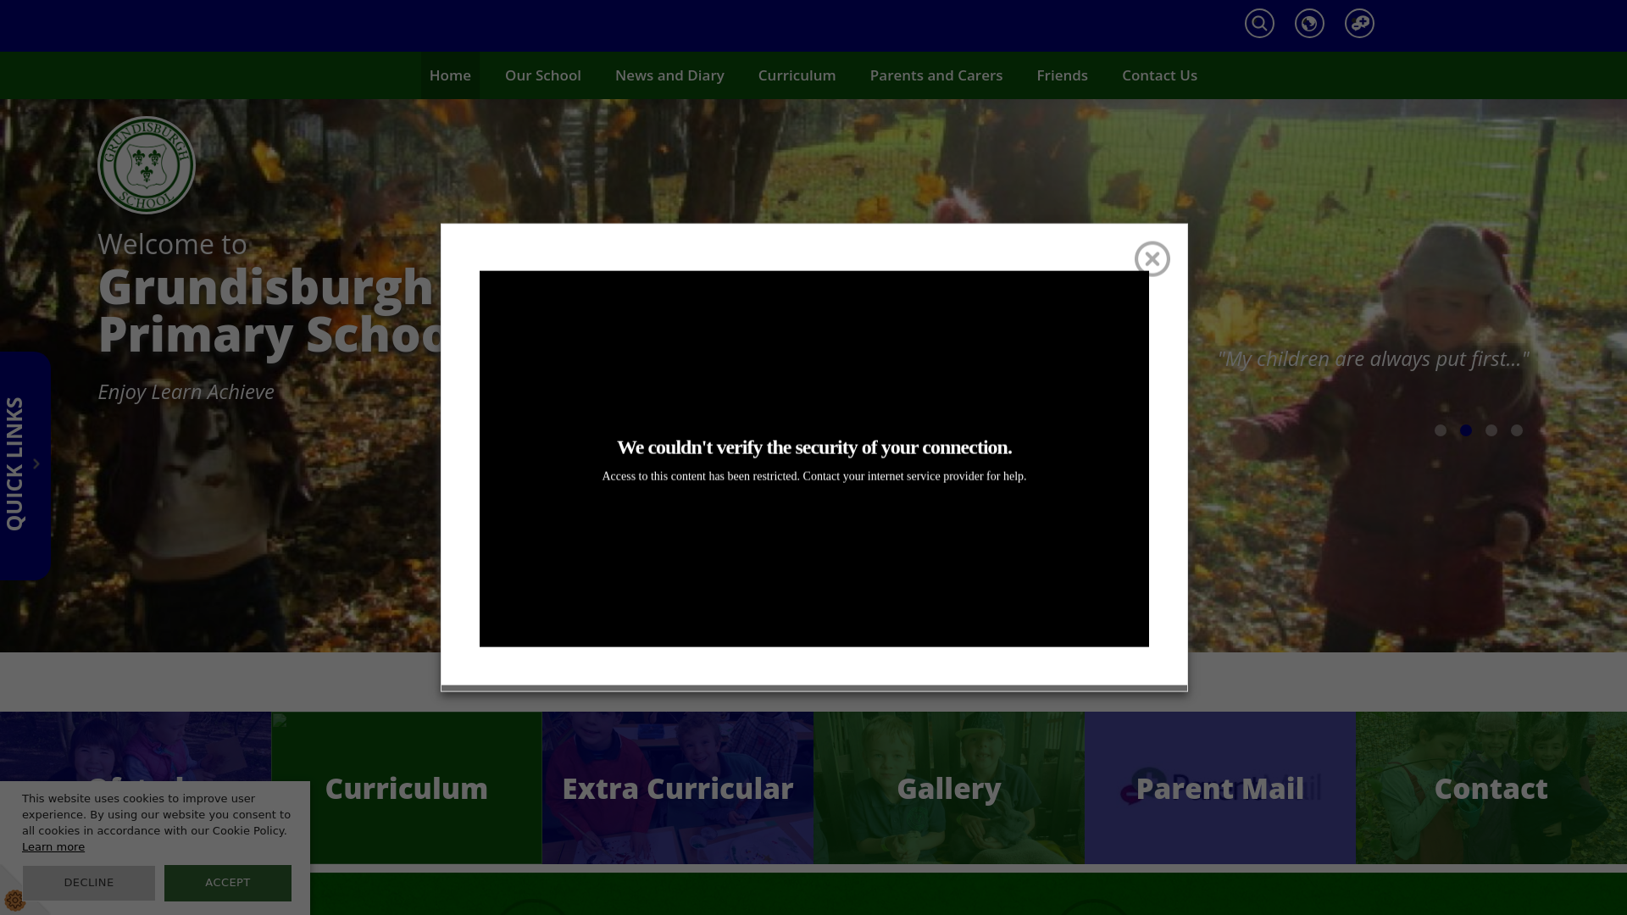
Task: Follow the Learn more cookie link
Action: (53, 847)
